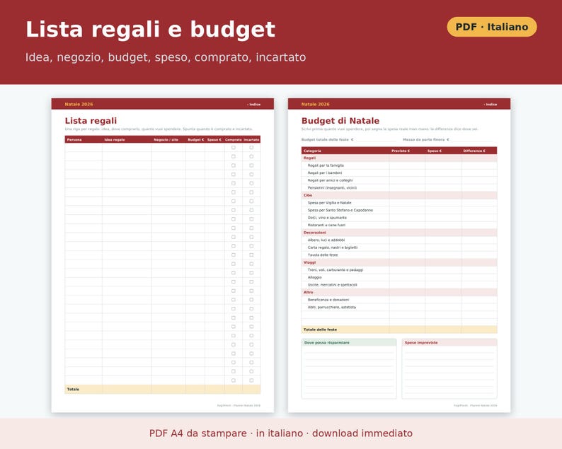Click the Incartato column header
This screenshot has height=449, width=562.
251,139
